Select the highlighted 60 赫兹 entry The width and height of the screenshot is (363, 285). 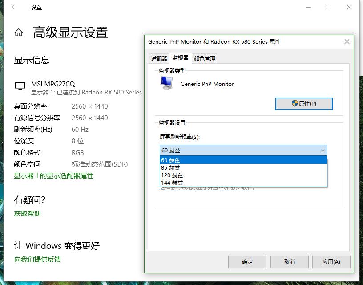(171, 159)
